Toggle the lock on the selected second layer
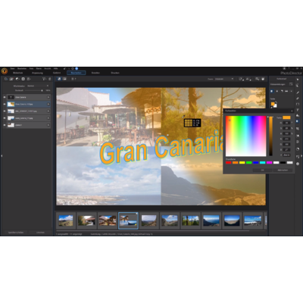The image size is (303, 303). [48, 104]
